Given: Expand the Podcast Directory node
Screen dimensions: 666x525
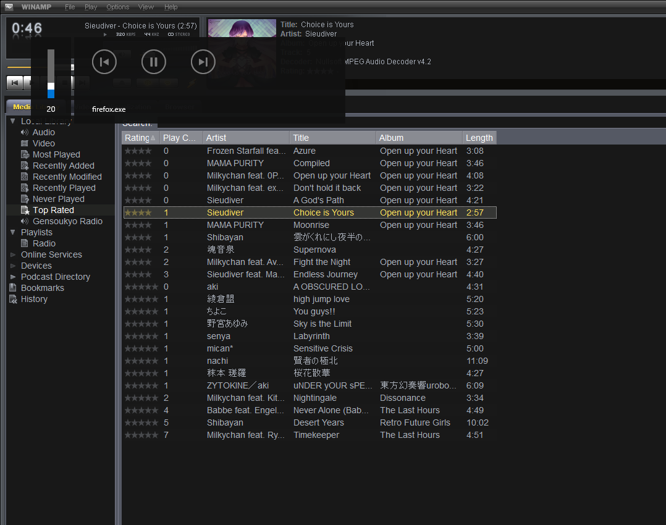Looking at the screenshot, I should point(13,277).
